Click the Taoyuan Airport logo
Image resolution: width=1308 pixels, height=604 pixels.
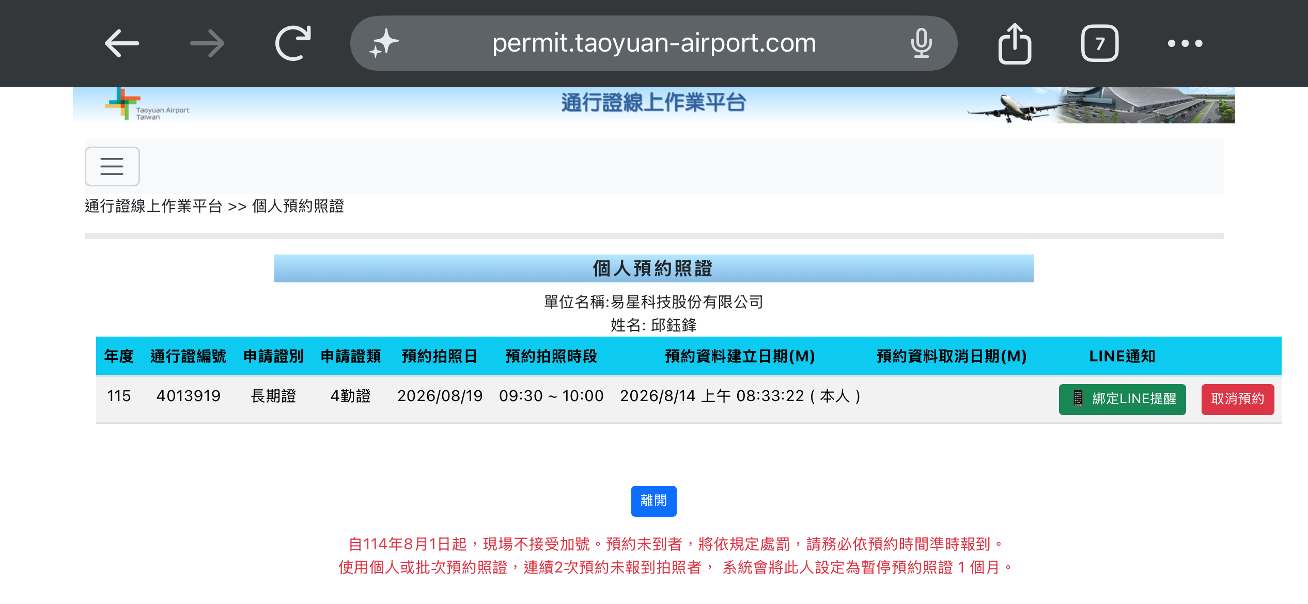click(x=147, y=105)
